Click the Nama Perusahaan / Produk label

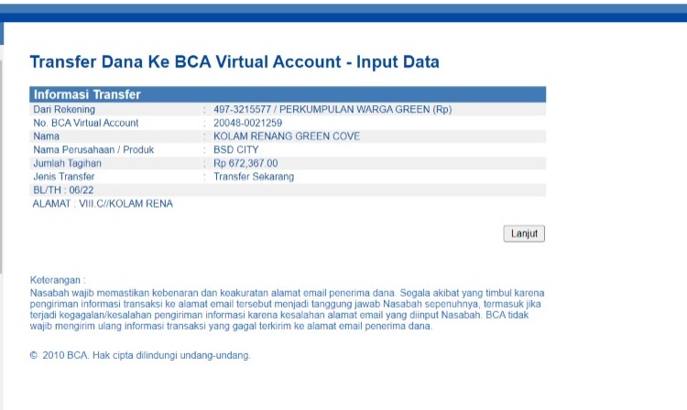[93, 150]
